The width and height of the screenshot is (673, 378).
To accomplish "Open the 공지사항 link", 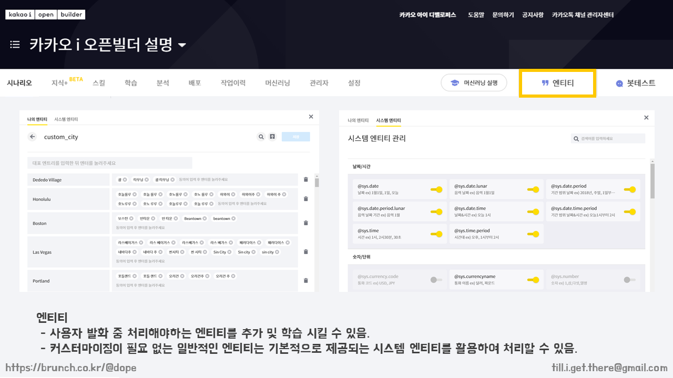I will [533, 15].
